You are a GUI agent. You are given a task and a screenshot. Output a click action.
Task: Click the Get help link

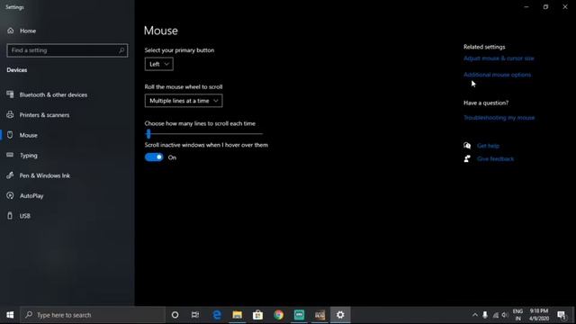point(488,146)
